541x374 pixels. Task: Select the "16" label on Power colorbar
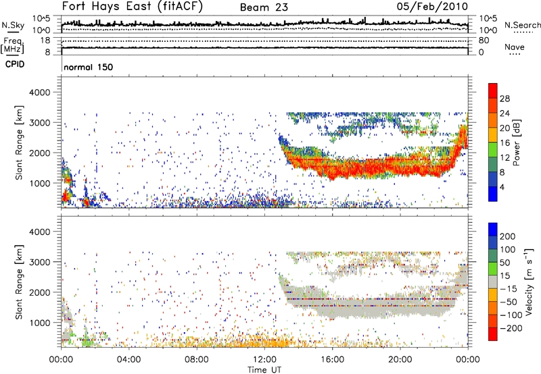point(504,143)
